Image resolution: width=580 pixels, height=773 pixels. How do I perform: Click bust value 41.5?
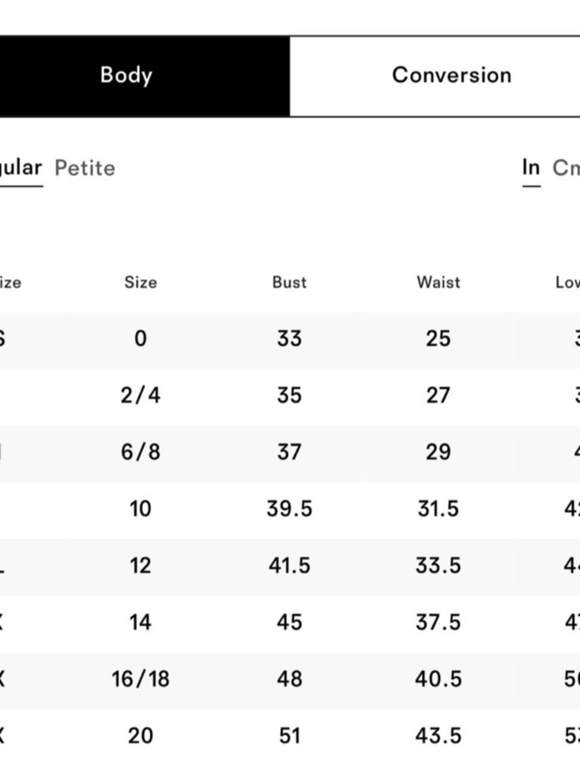click(289, 566)
